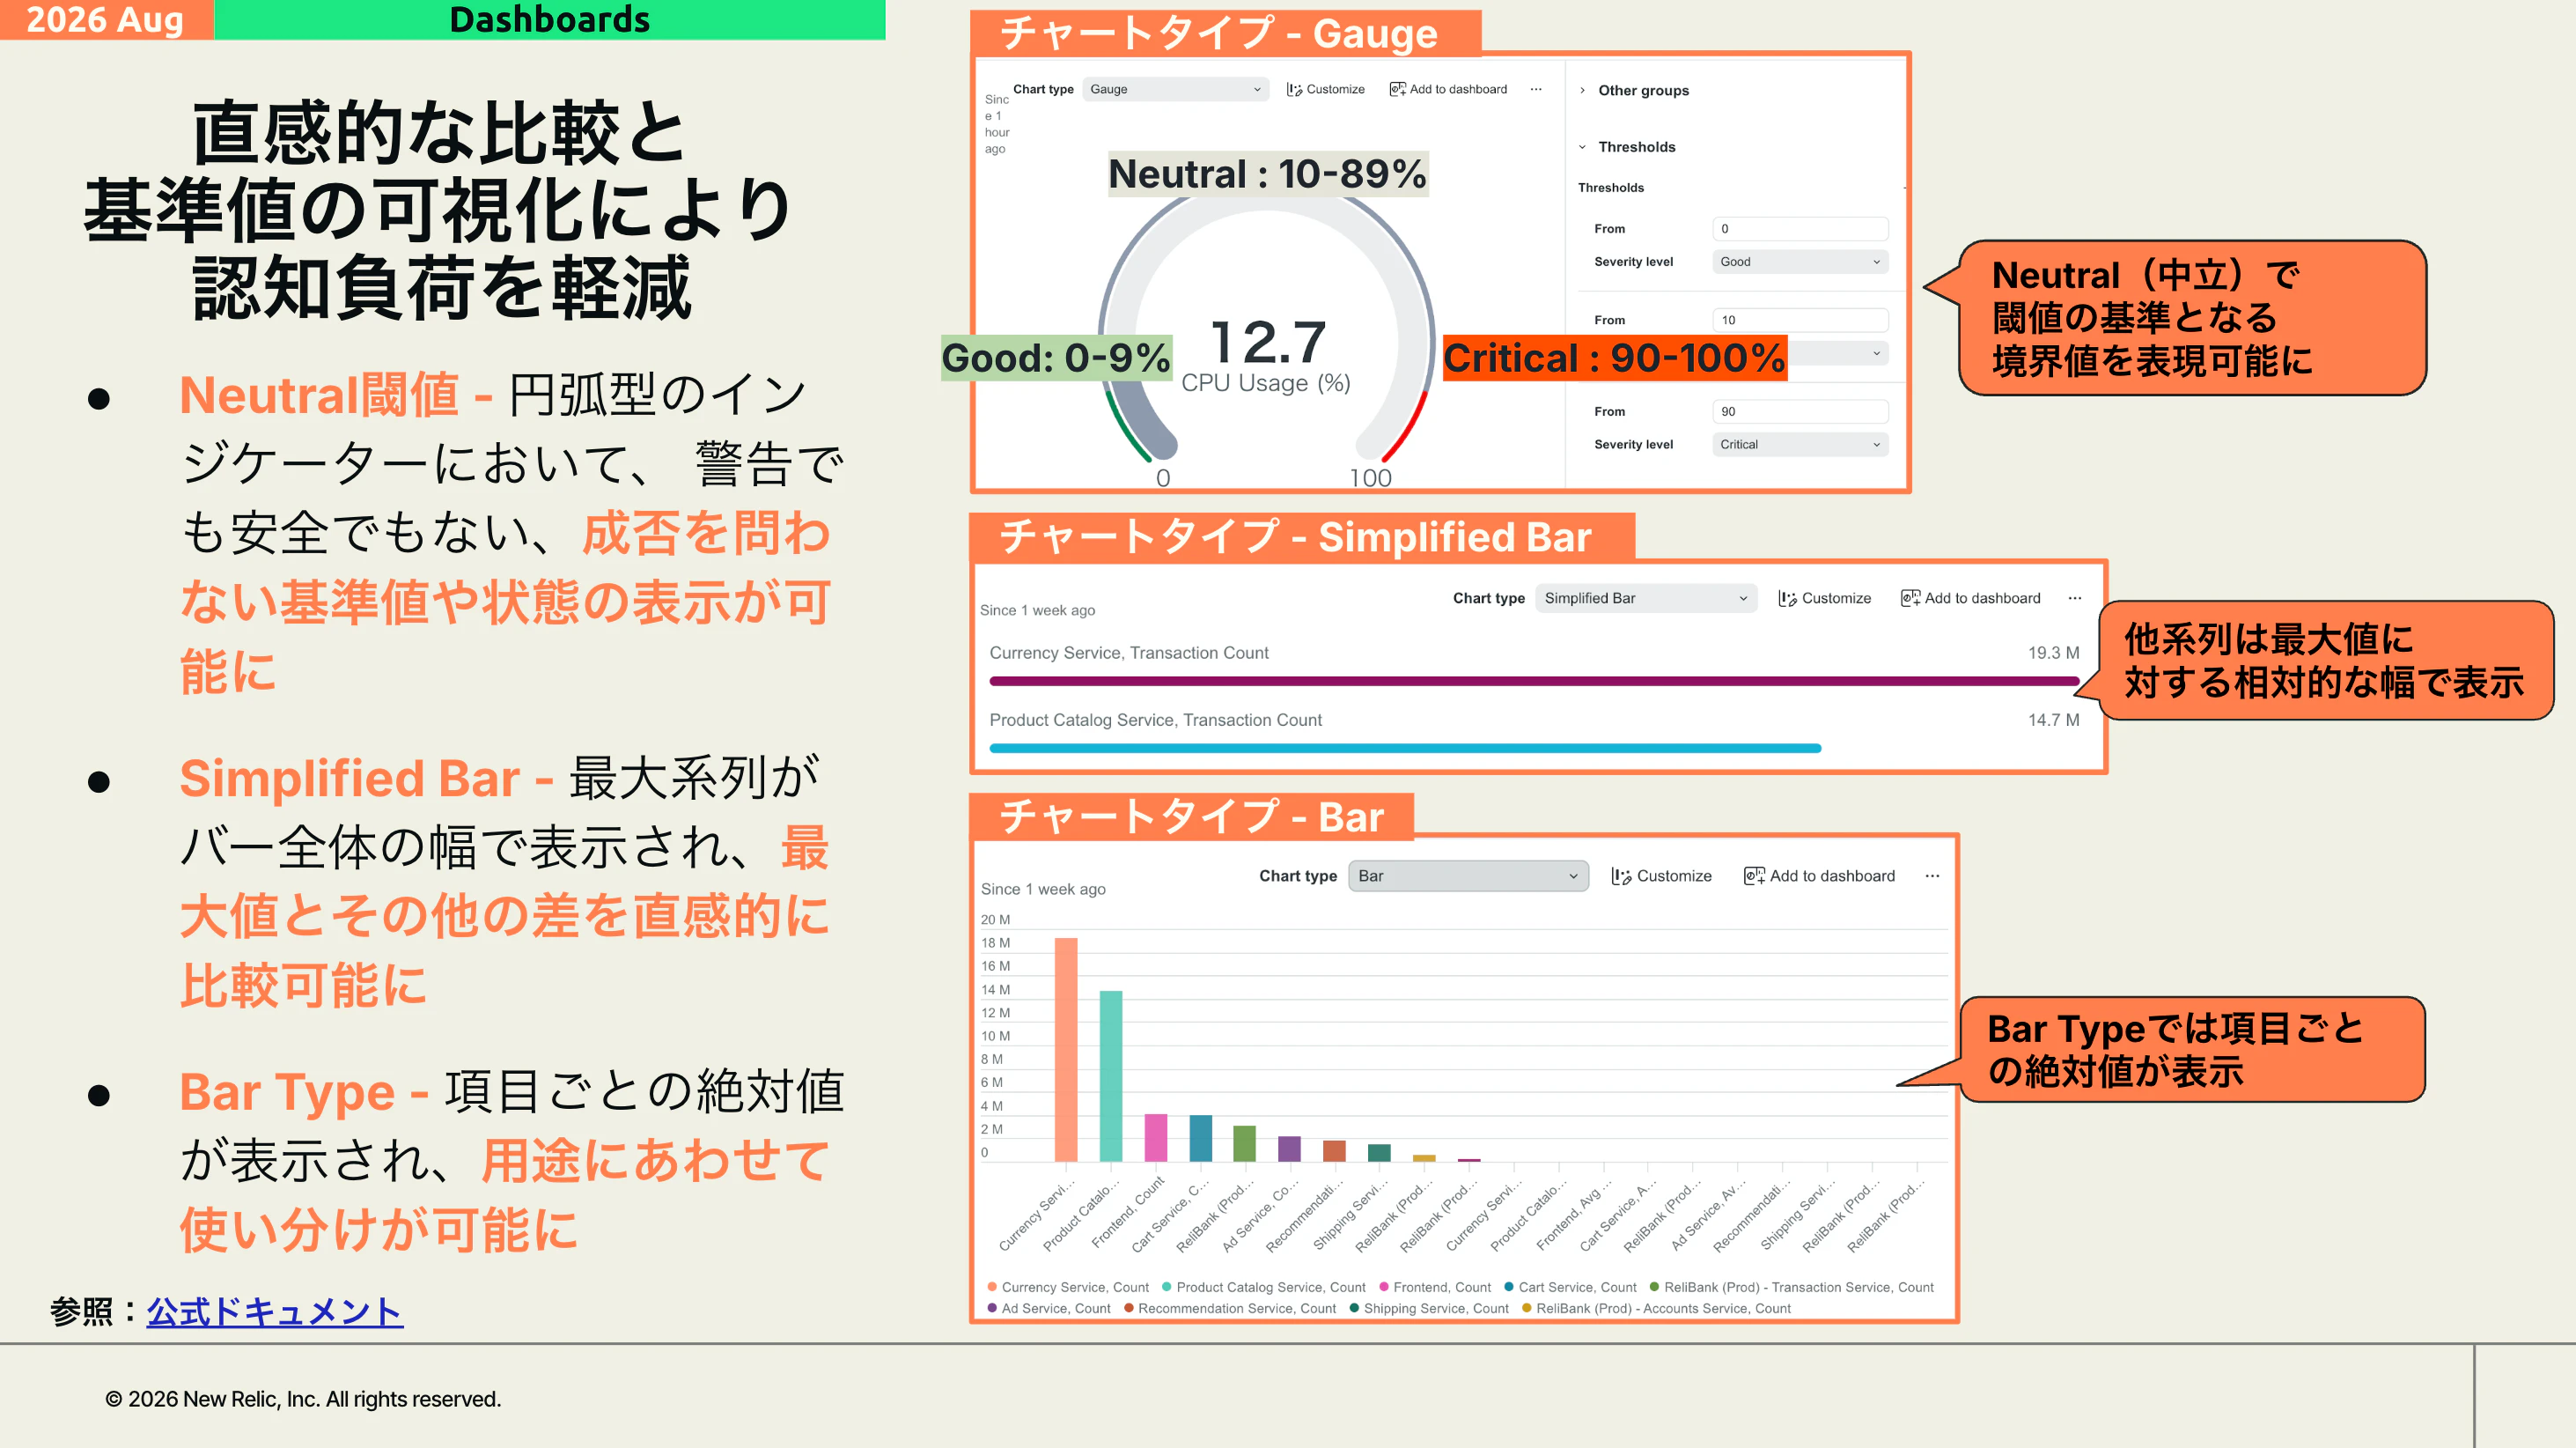
Task: Open the more options menu in the Bar chart panel
Action: click(x=1932, y=875)
